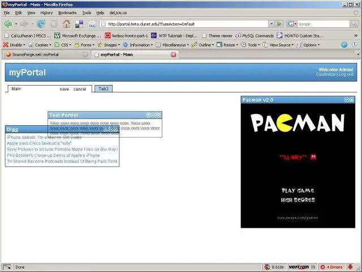Open the tab list dropdown arrow
The height and width of the screenshot is (272, 362).
click(358, 54)
